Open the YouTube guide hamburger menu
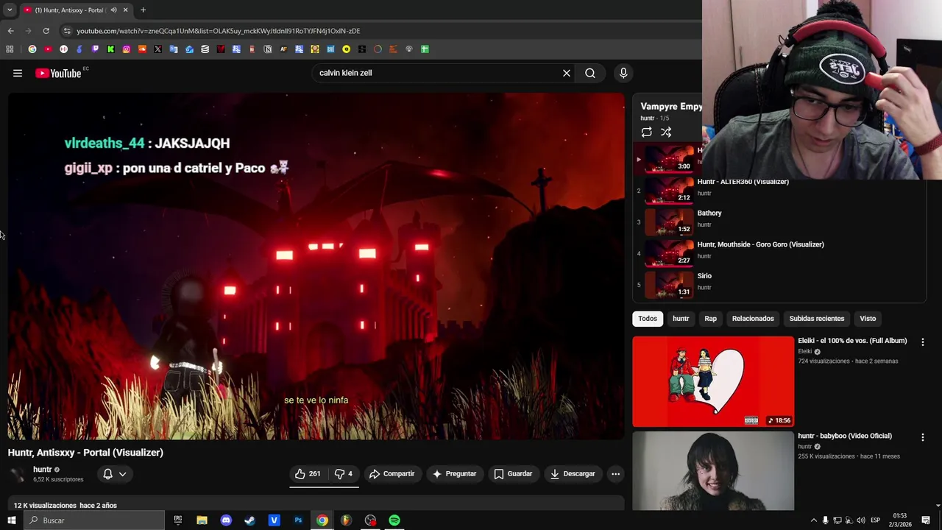 point(18,73)
